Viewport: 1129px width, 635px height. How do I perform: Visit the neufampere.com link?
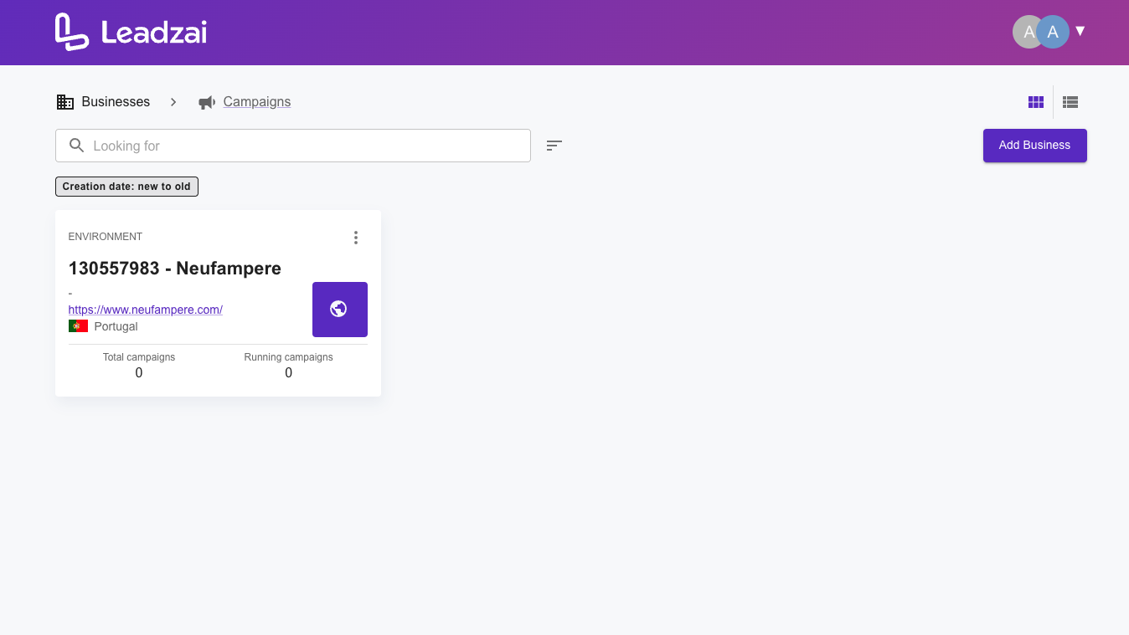click(x=146, y=310)
